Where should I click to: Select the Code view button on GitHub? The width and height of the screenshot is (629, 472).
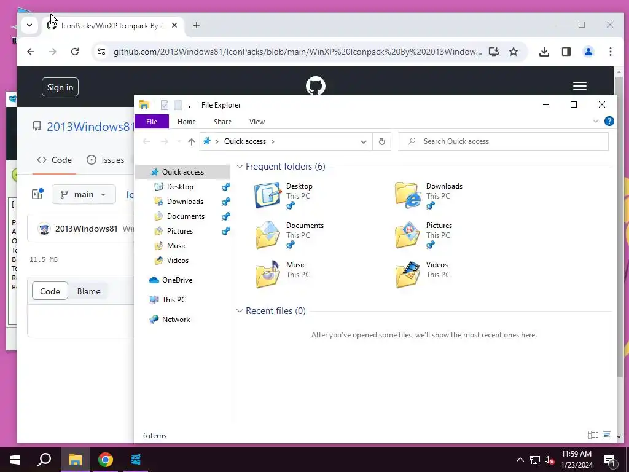coord(50,291)
